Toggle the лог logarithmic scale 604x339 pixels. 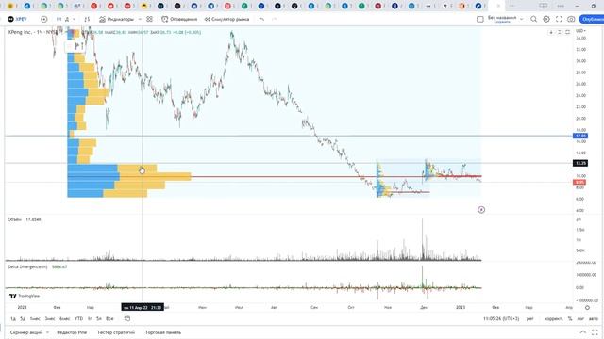pos(580,318)
